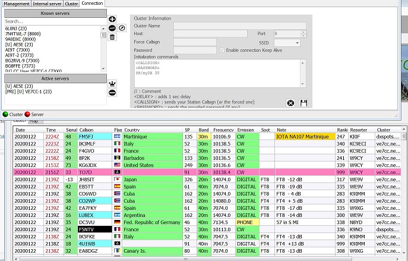The width and height of the screenshot is (408, 261).
Task: Toggle Enable connection Keep Alive checkbox
Action: [x=222, y=50]
